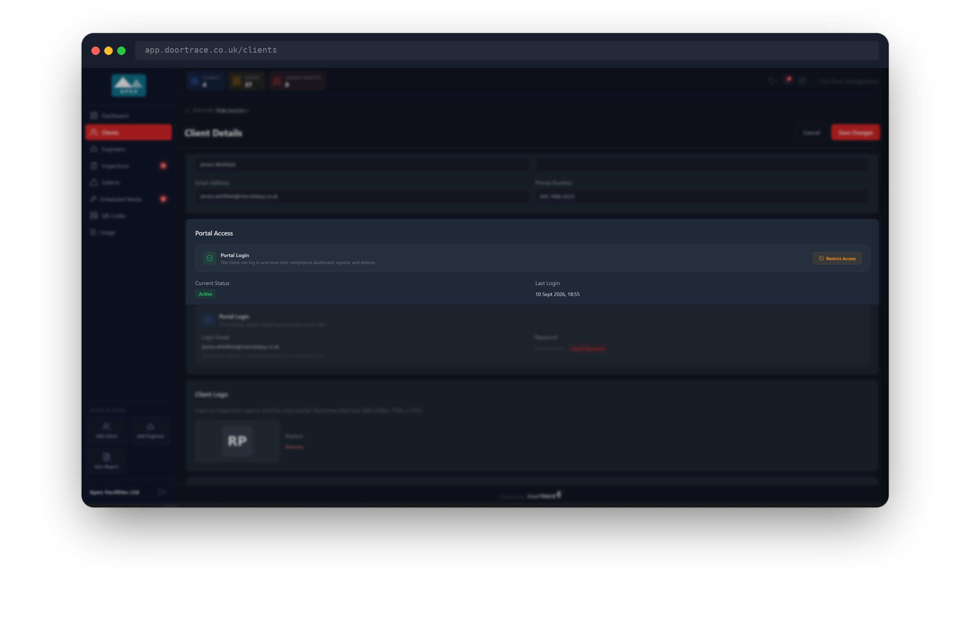This screenshot has width=970, height=624.
Task: Click the green Active status badge
Action: [x=205, y=294]
